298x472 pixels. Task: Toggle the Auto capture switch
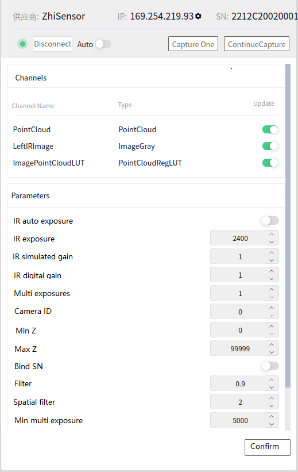[103, 44]
